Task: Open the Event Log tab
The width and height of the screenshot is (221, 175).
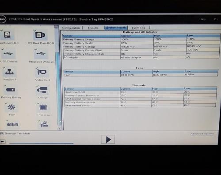Action: pos(138,28)
